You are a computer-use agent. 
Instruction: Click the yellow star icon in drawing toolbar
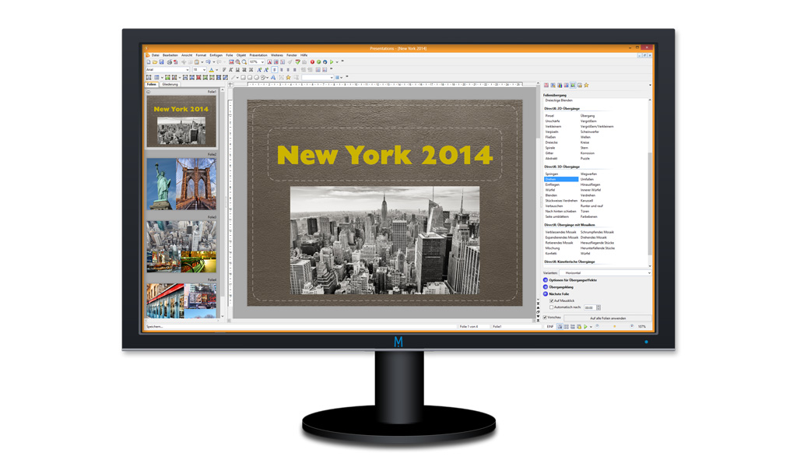[288, 77]
